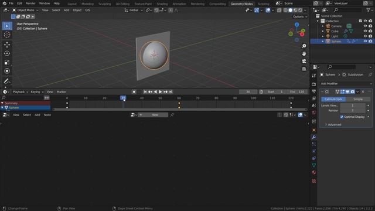Select the Catmull-Clark subdivision type
The height and width of the screenshot is (211, 375).
click(333, 99)
